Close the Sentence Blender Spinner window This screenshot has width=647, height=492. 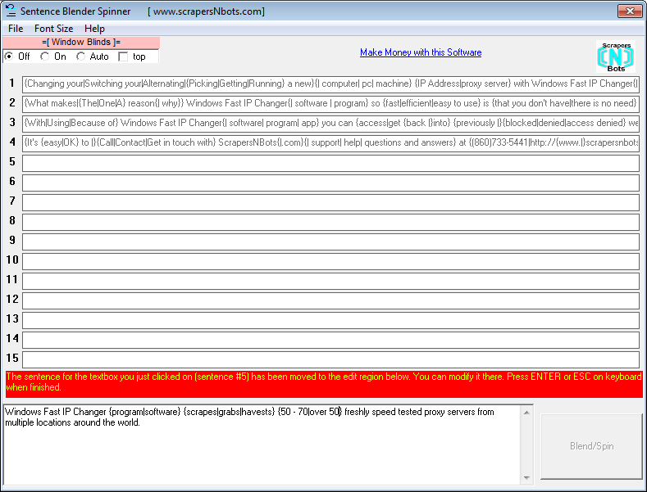[x=630, y=11]
